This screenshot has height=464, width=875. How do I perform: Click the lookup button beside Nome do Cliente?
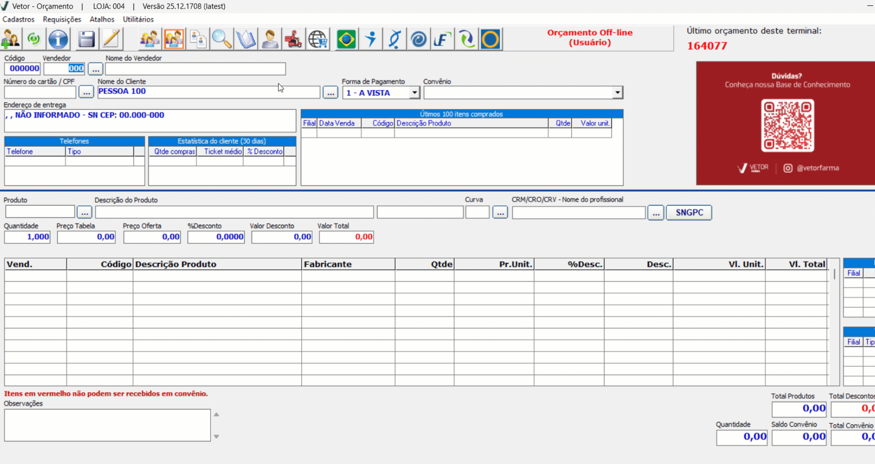(x=330, y=93)
